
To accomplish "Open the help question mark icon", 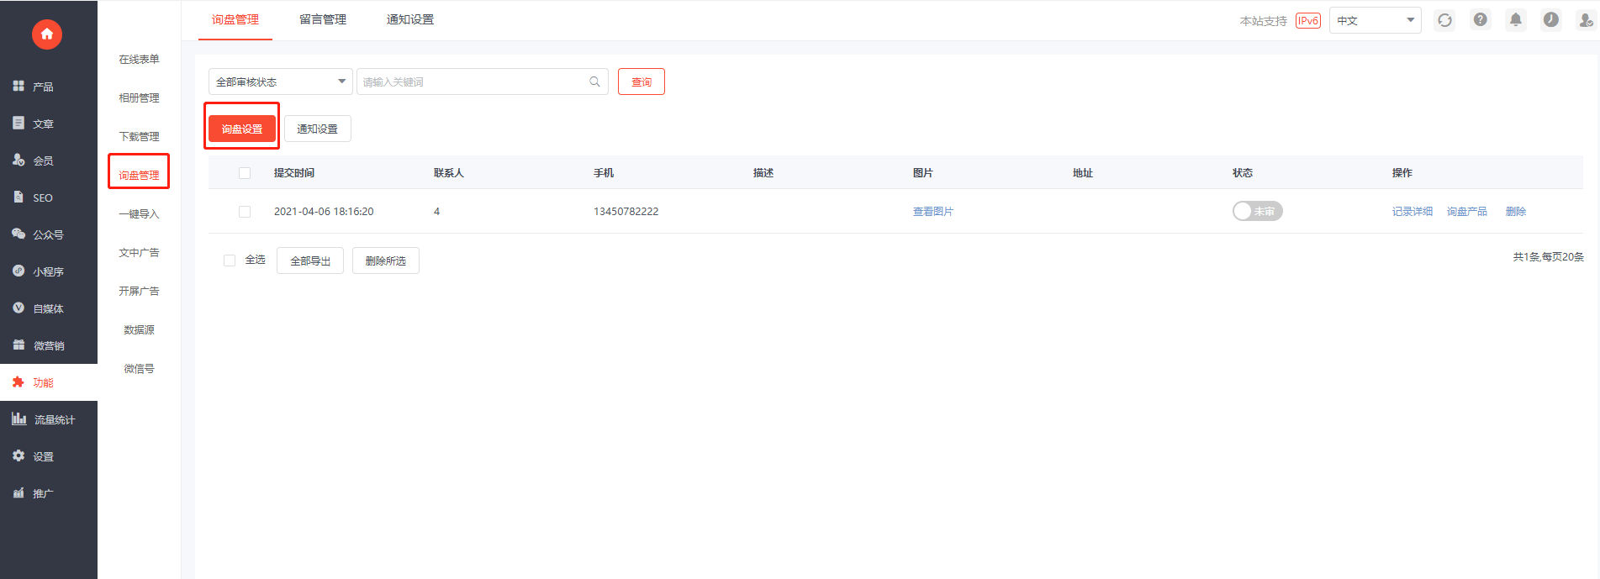I will pos(1480,20).
